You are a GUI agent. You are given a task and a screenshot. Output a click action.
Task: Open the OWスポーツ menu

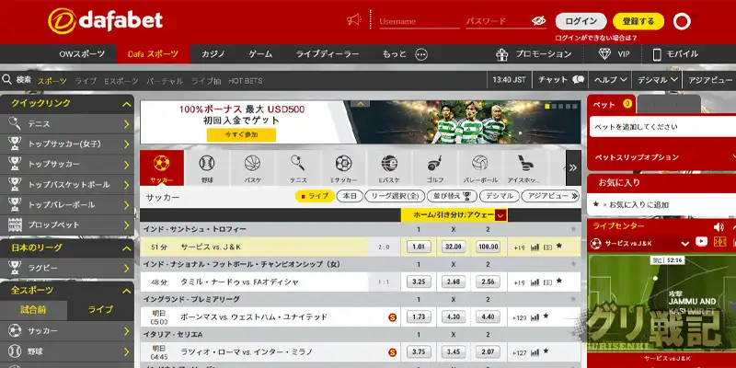pos(82,54)
